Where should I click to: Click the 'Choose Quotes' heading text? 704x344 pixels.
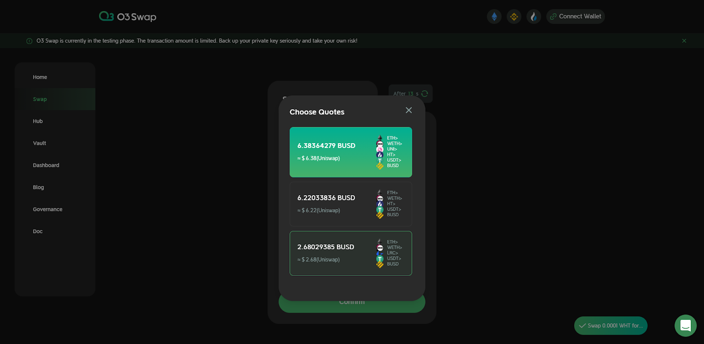317,112
